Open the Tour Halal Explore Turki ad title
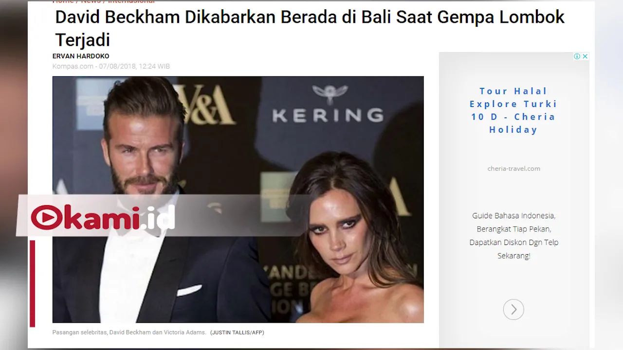Viewport: 623px width, 350px height. 513,110
